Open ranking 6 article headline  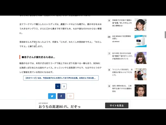click(x=122, y=23)
